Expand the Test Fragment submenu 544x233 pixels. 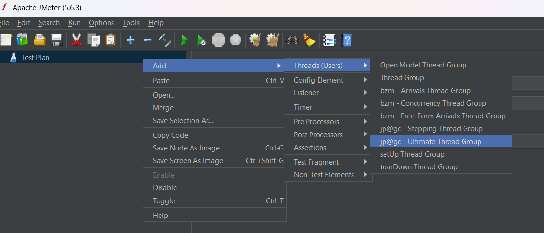point(327,162)
